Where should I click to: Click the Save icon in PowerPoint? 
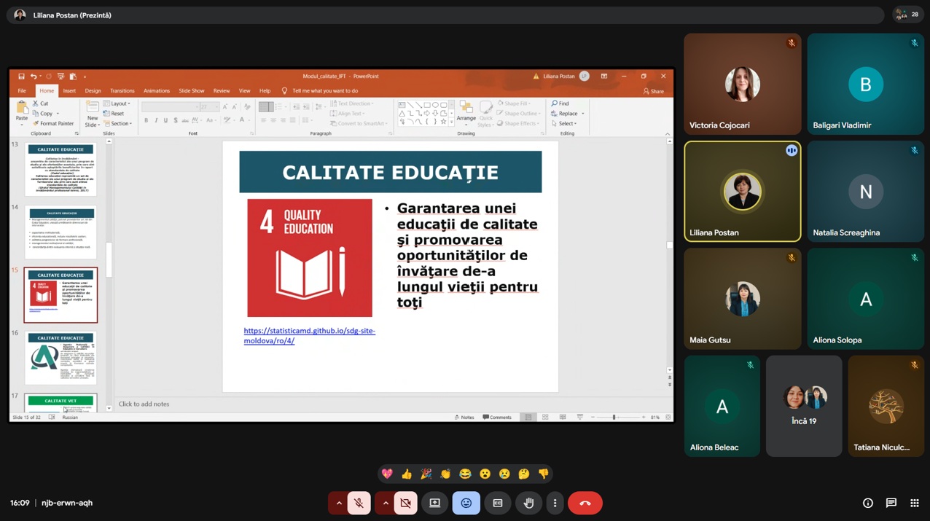click(21, 77)
